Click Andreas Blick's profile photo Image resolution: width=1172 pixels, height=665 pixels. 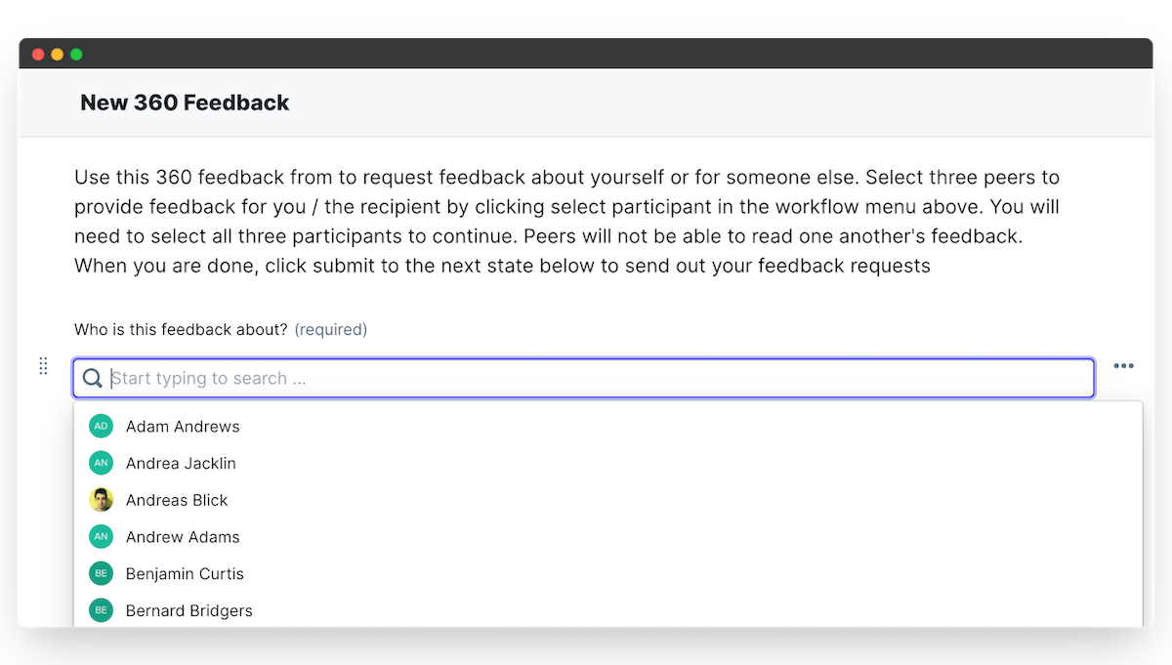[x=101, y=500]
